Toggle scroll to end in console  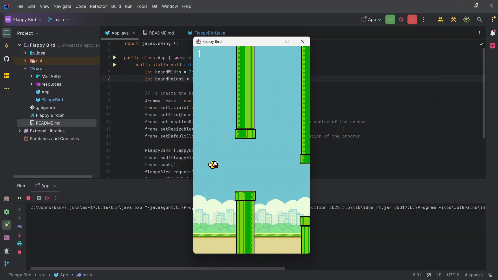20,235
